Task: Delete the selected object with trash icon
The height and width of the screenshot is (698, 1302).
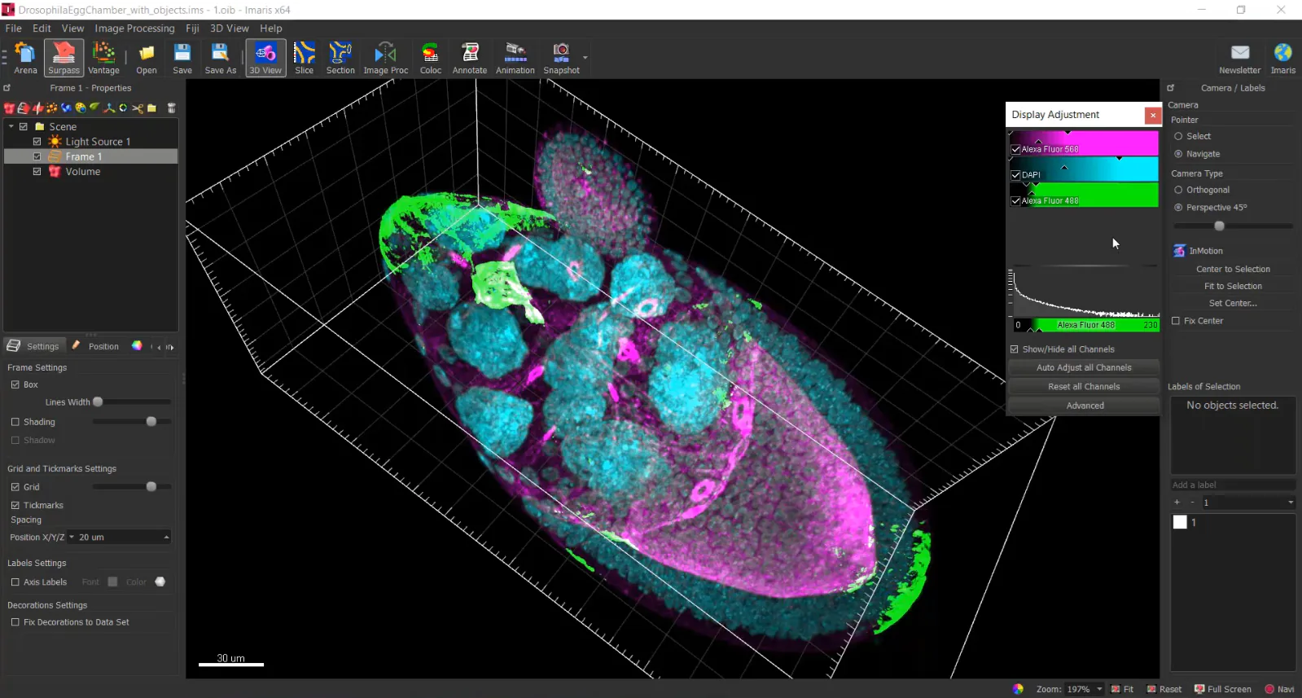Action: click(x=172, y=108)
